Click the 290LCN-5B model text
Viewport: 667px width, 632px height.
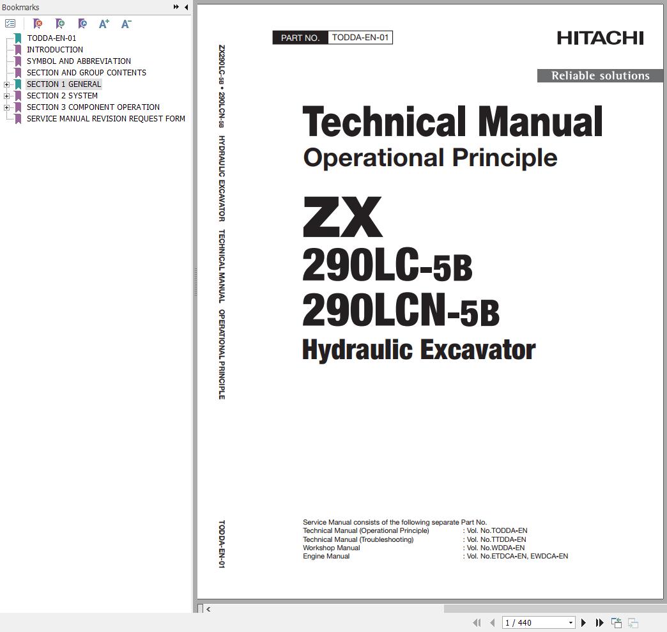coord(401,310)
